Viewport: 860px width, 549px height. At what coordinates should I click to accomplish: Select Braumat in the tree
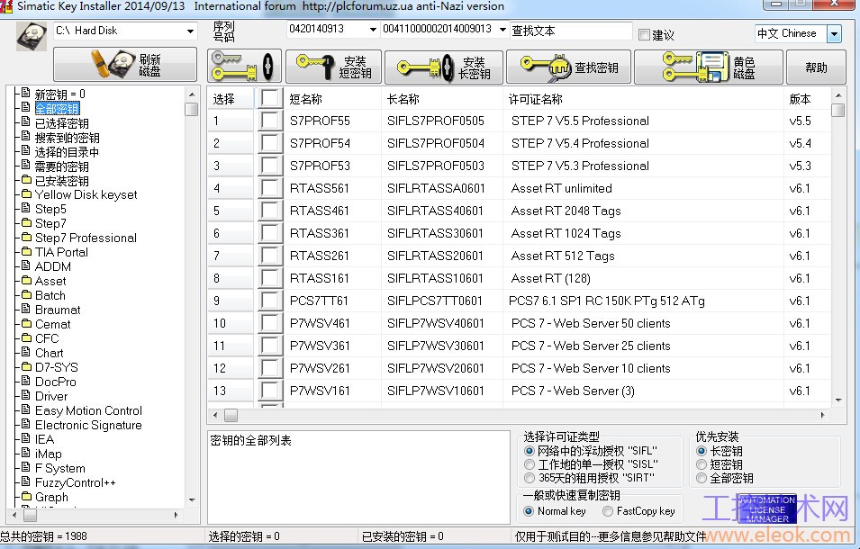tap(58, 310)
